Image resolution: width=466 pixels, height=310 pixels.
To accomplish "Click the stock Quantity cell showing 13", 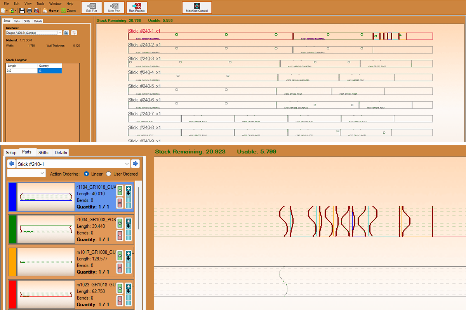I will [x=50, y=71].
